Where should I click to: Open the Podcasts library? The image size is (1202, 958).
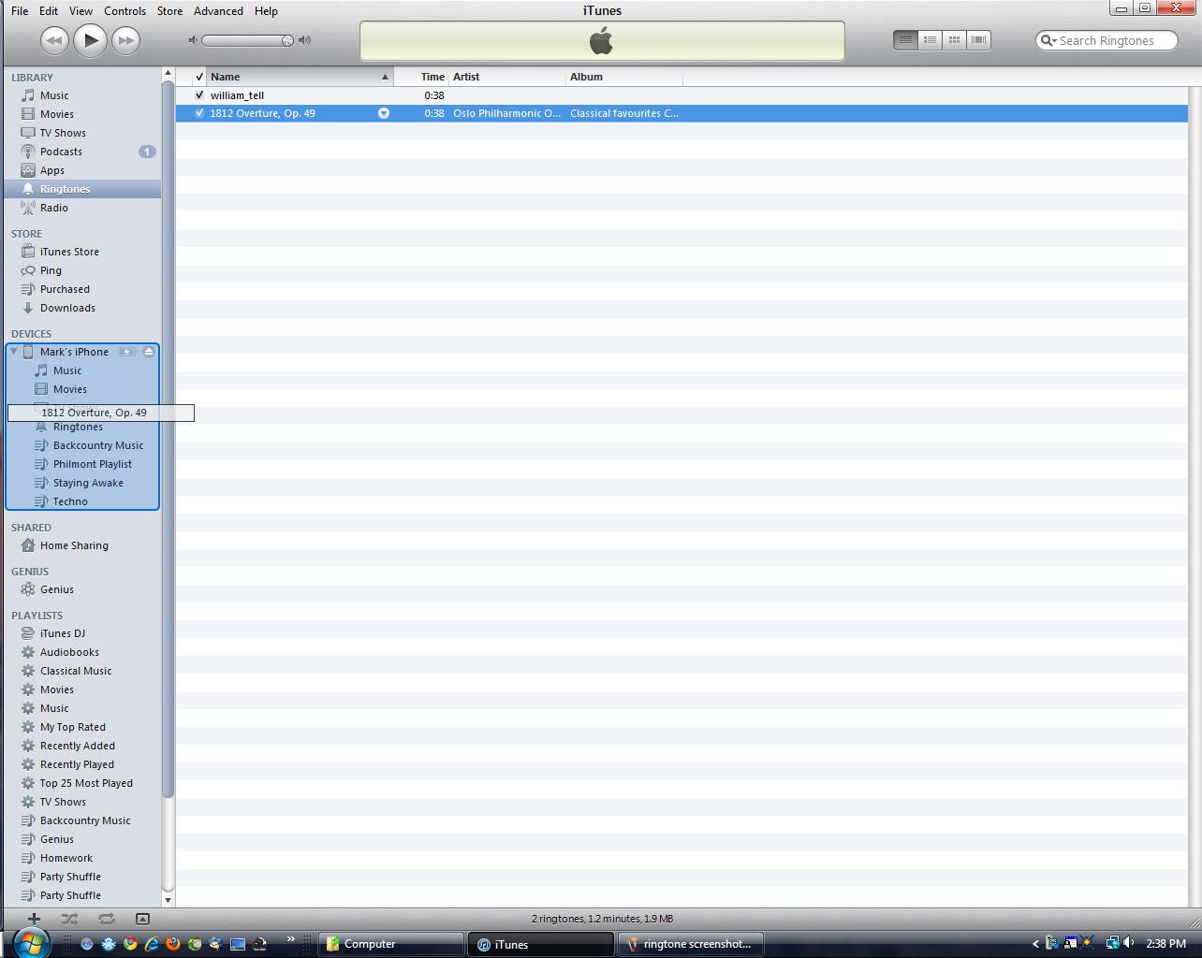61,152
